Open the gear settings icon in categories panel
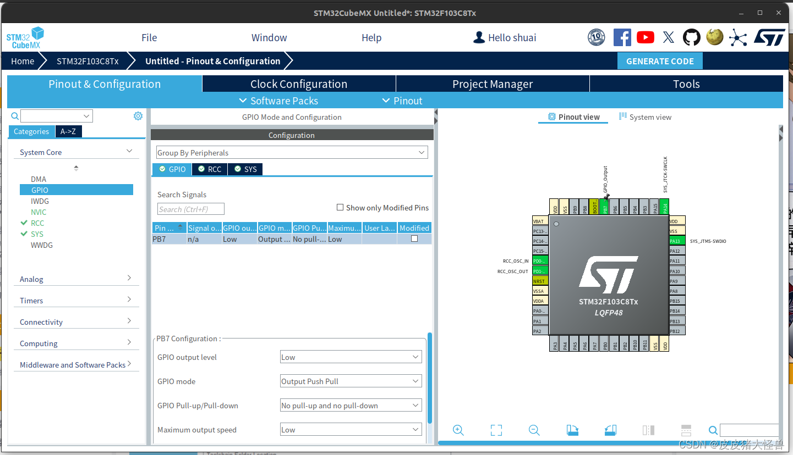Image resolution: width=793 pixels, height=455 pixels. click(138, 116)
